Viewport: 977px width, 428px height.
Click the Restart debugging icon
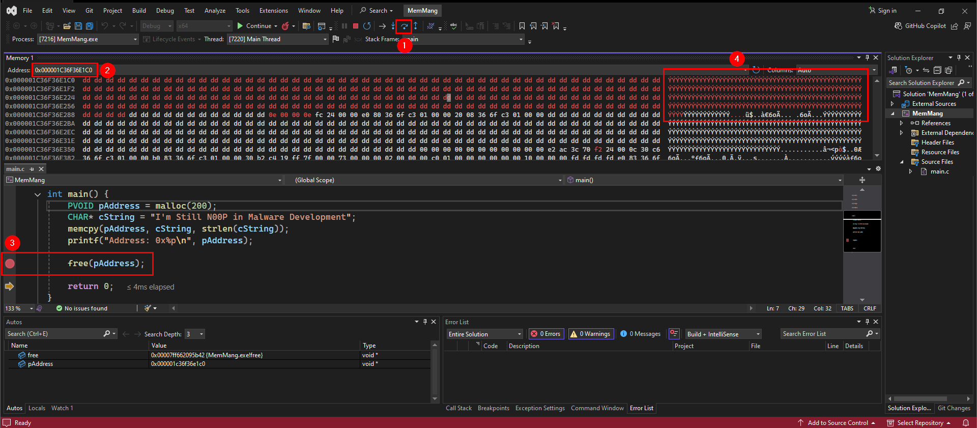tap(367, 26)
